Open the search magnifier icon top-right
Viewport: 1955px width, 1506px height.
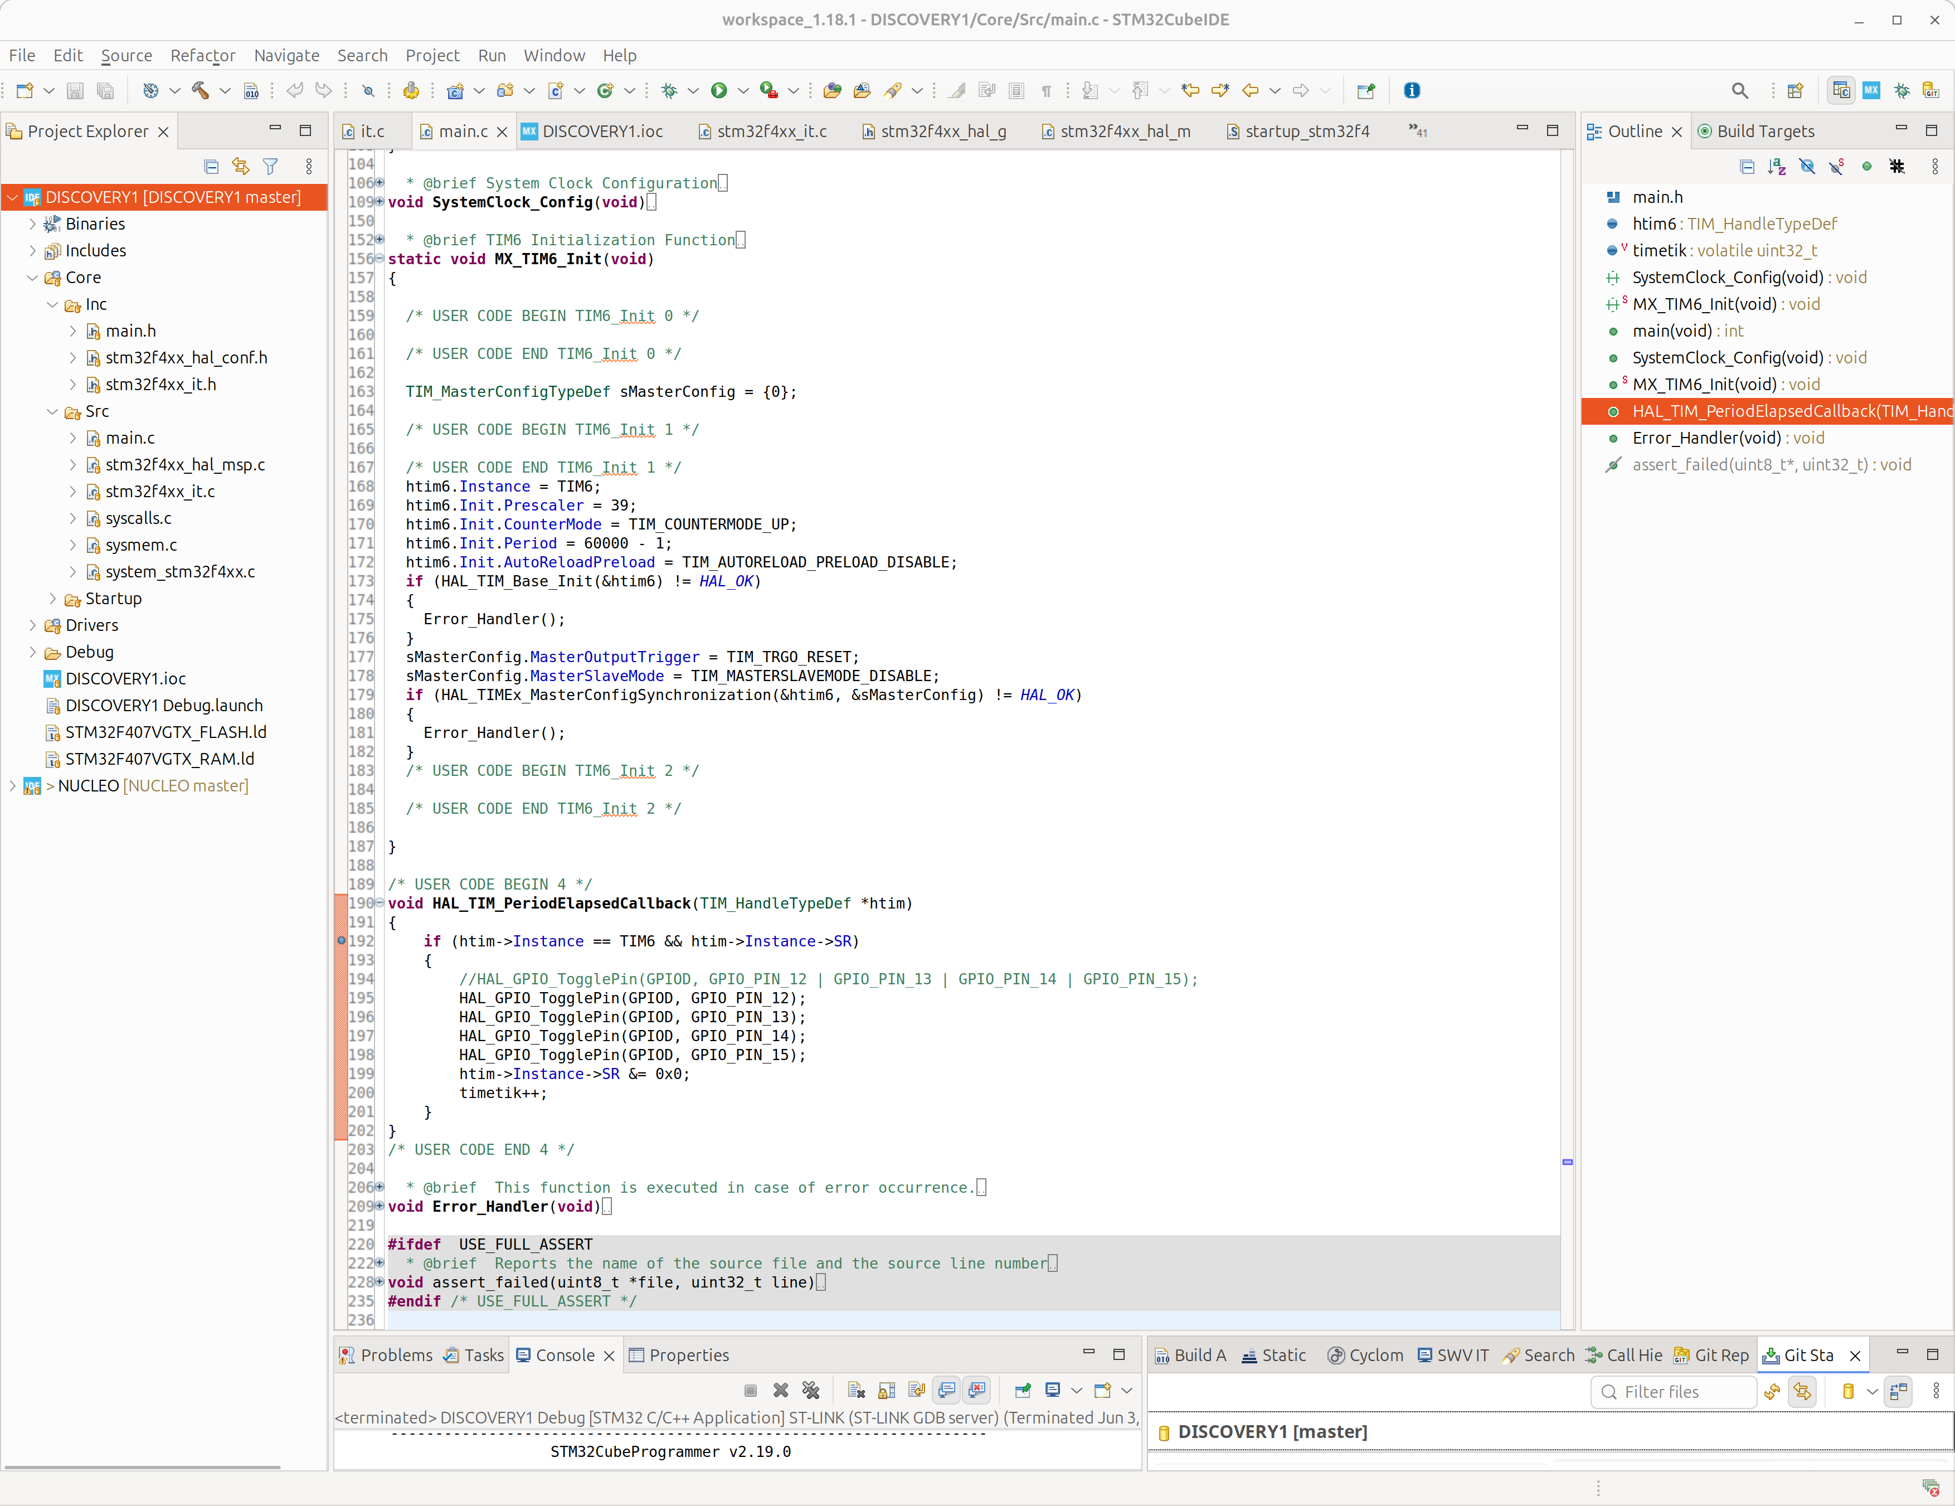coord(1740,90)
